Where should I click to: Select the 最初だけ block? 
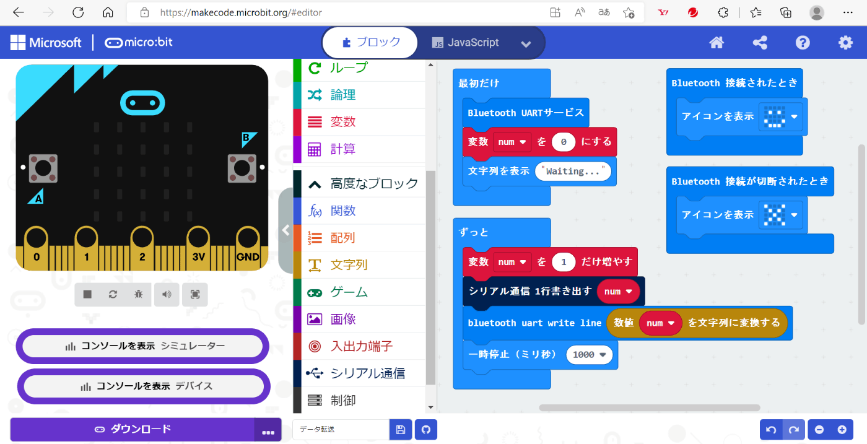pyautogui.click(x=479, y=84)
